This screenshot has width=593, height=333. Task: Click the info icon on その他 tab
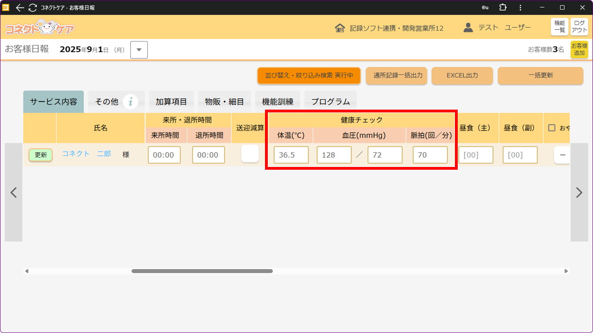(131, 102)
